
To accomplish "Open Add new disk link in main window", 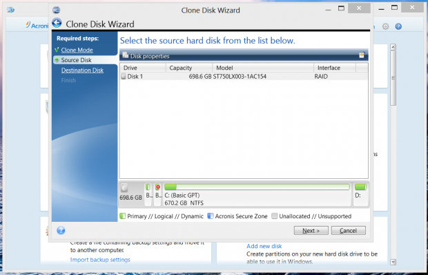I will pyautogui.click(x=264, y=246).
